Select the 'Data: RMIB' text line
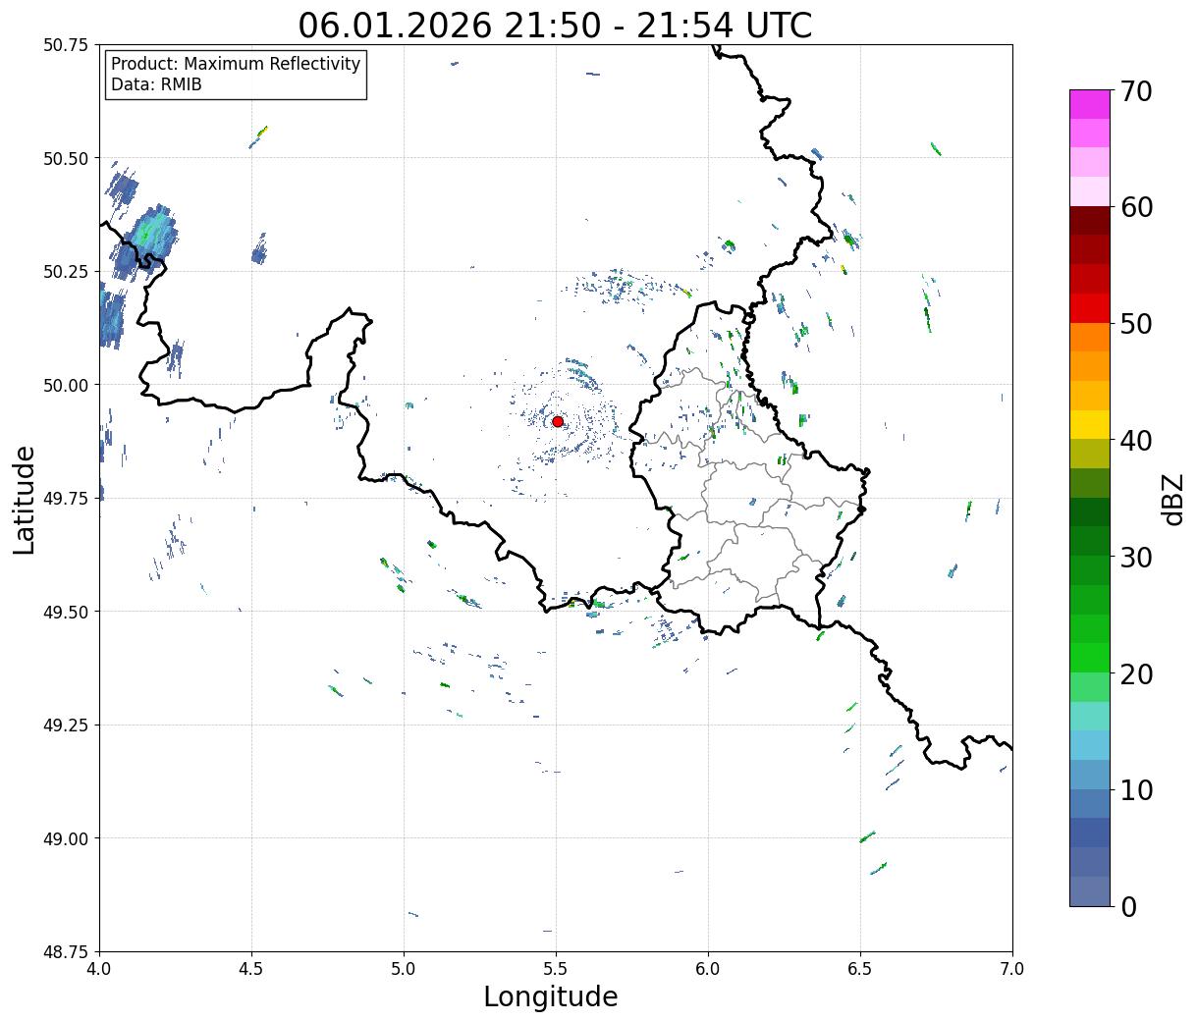 [x=156, y=84]
